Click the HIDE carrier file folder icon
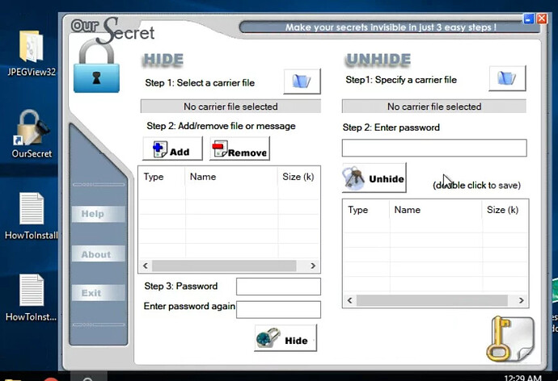 302,81
